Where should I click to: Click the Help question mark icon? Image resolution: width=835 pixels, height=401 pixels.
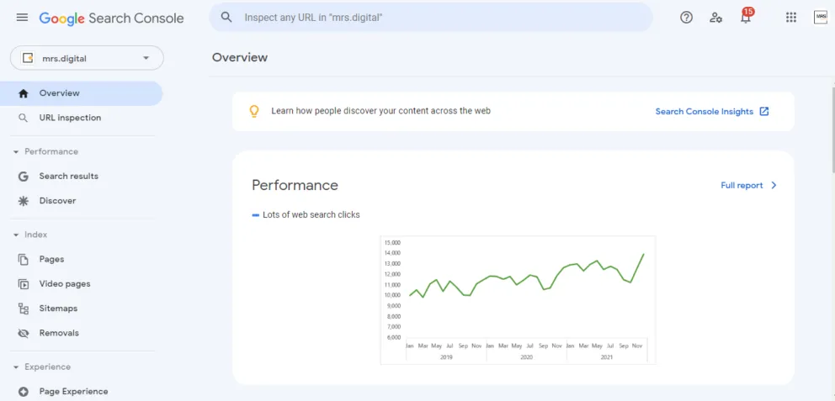pos(686,18)
